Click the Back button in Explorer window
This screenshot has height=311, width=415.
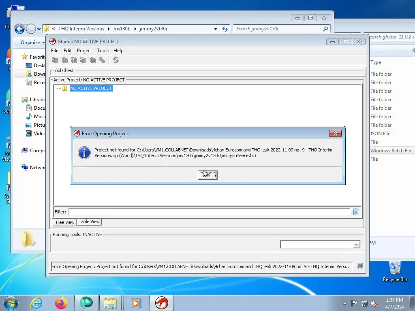19,29
